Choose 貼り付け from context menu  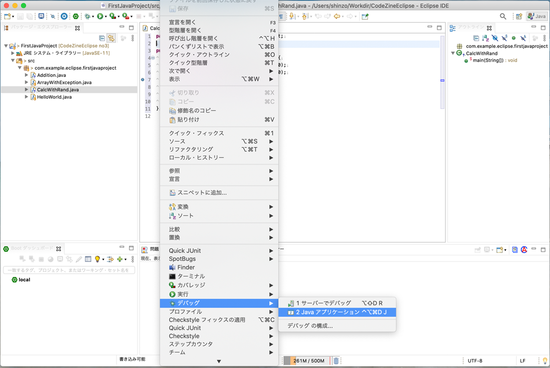click(x=219, y=120)
